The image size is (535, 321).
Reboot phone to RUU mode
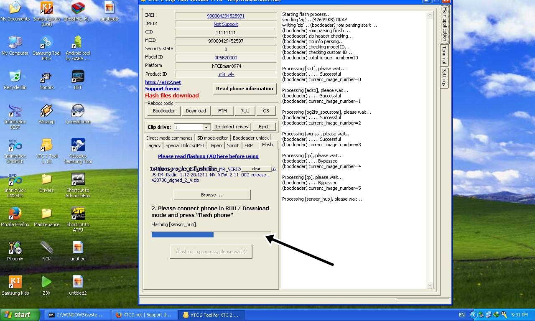coord(245,111)
